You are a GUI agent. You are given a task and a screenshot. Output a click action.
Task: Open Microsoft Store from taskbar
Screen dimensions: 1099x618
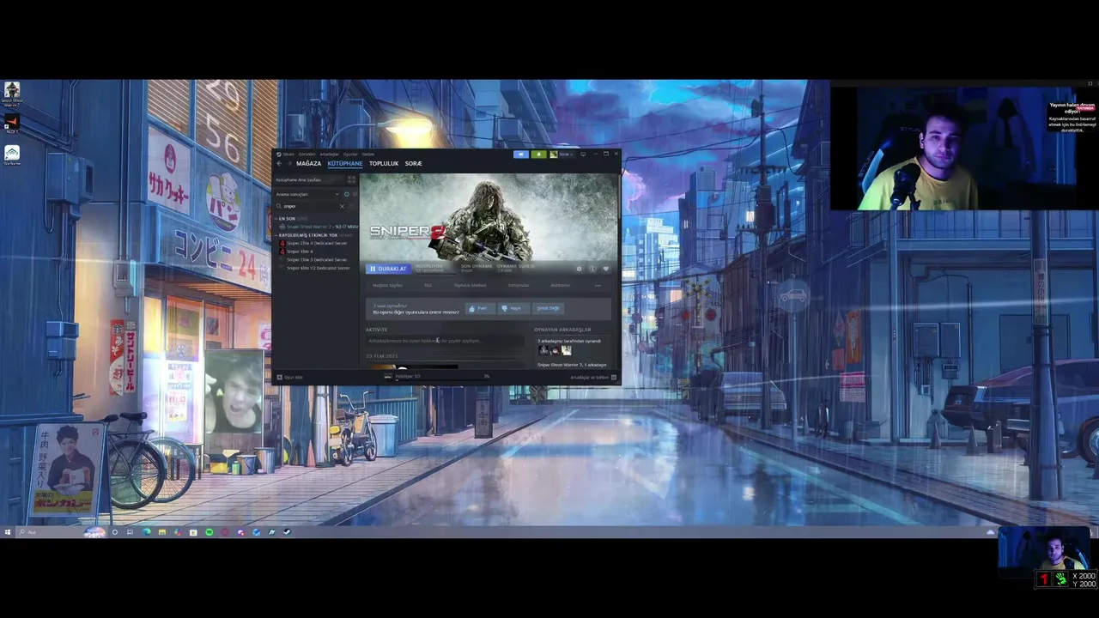193,532
